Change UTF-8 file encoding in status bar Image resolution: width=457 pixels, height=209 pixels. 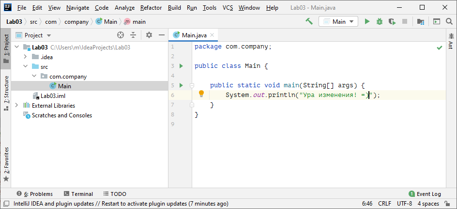coord(404,204)
